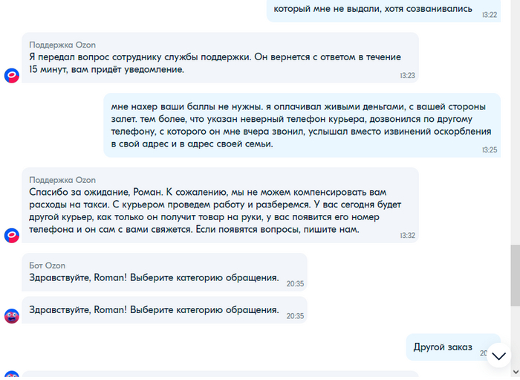Image resolution: width=520 pixels, height=380 pixels.
Task: Click Ozon bot avatar beside the 20:35 greeting
Action: coord(12,316)
